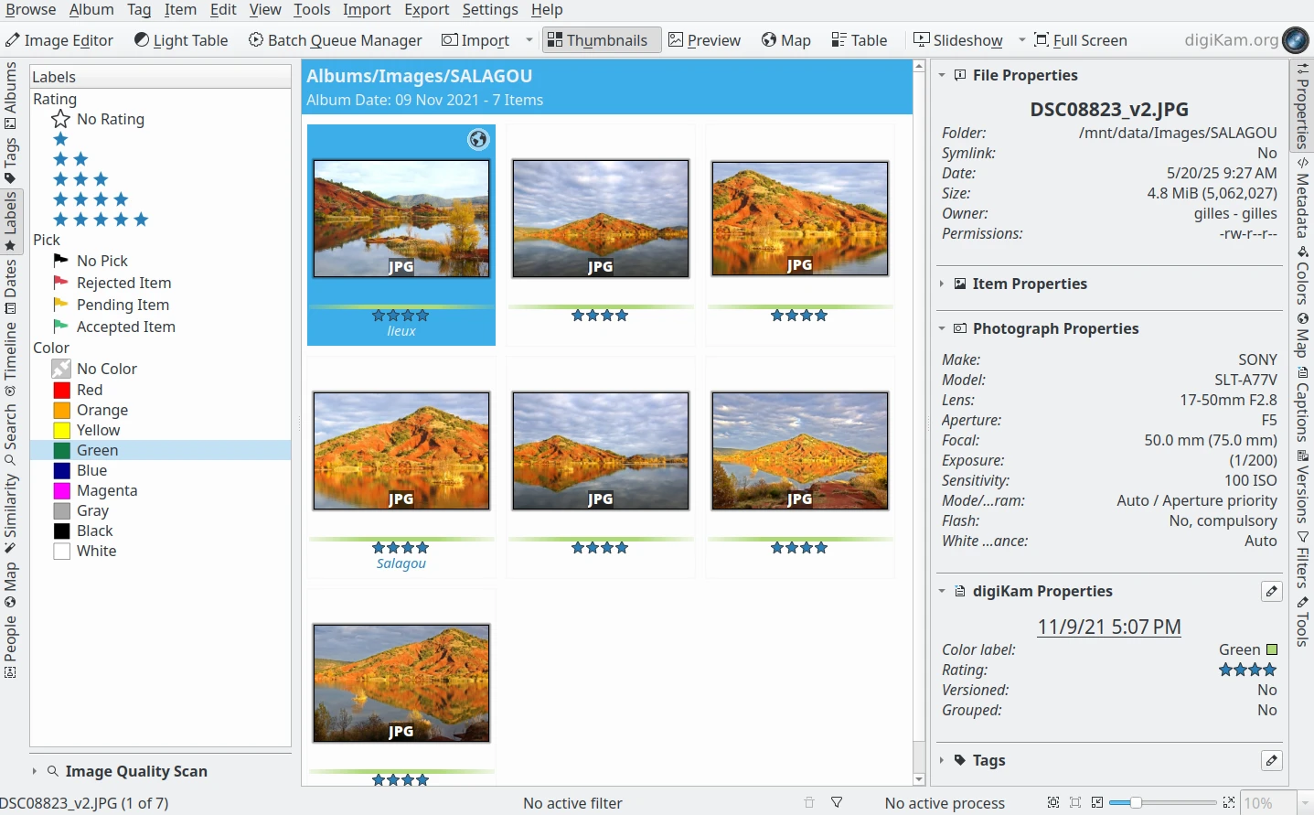Edit digiKam Properties with pencil icon
The image size is (1314, 815).
pyautogui.click(x=1271, y=592)
